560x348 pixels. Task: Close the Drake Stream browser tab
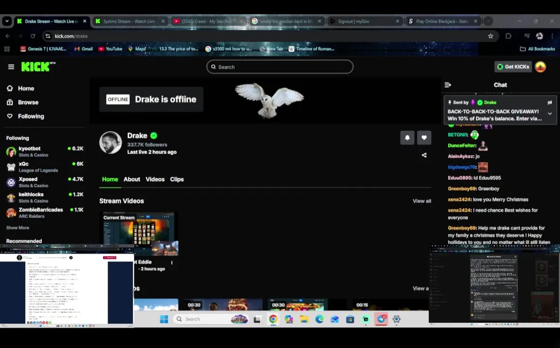pyautogui.click(x=85, y=21)
